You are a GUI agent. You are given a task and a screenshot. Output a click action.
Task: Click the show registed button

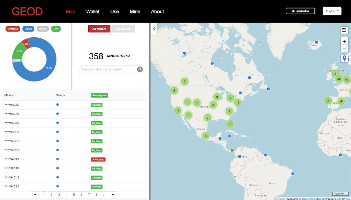pyautogui.click(x=99, y=95)
